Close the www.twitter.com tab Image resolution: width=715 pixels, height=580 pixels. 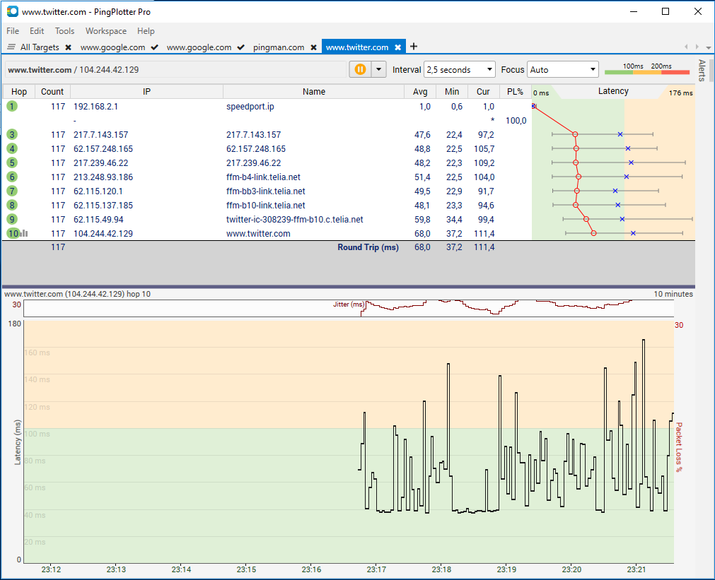(x=398, y=47)
